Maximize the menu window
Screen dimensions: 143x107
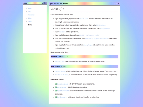[x=44, y=3]
